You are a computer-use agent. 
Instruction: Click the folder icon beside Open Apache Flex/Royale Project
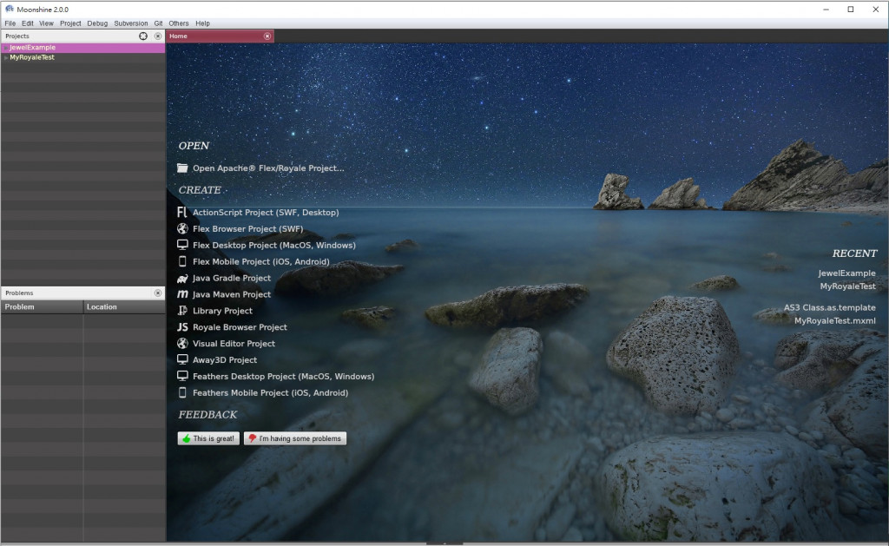point(182,168)
